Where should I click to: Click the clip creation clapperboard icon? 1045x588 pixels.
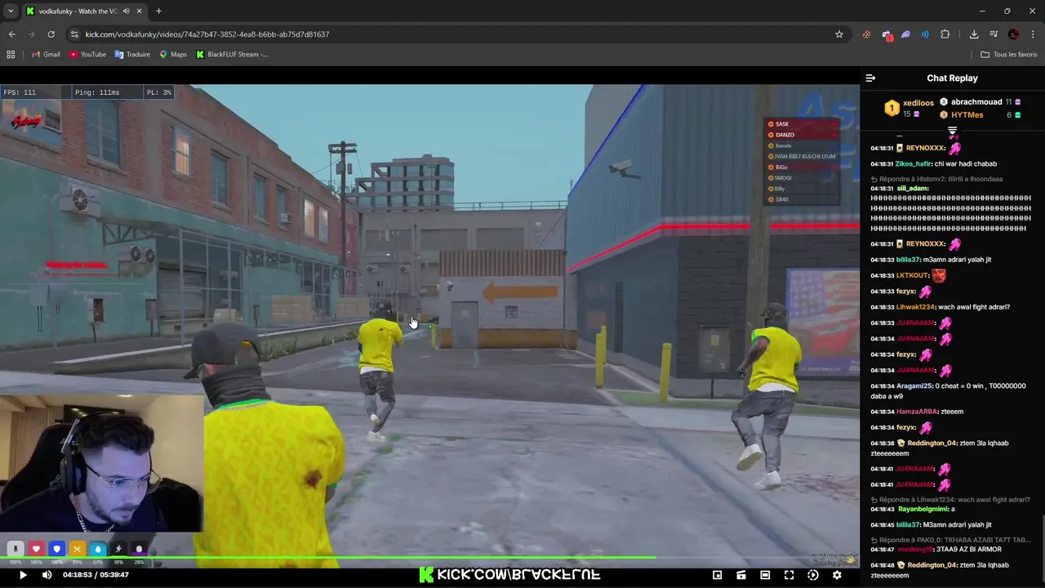tap(741, 575)
